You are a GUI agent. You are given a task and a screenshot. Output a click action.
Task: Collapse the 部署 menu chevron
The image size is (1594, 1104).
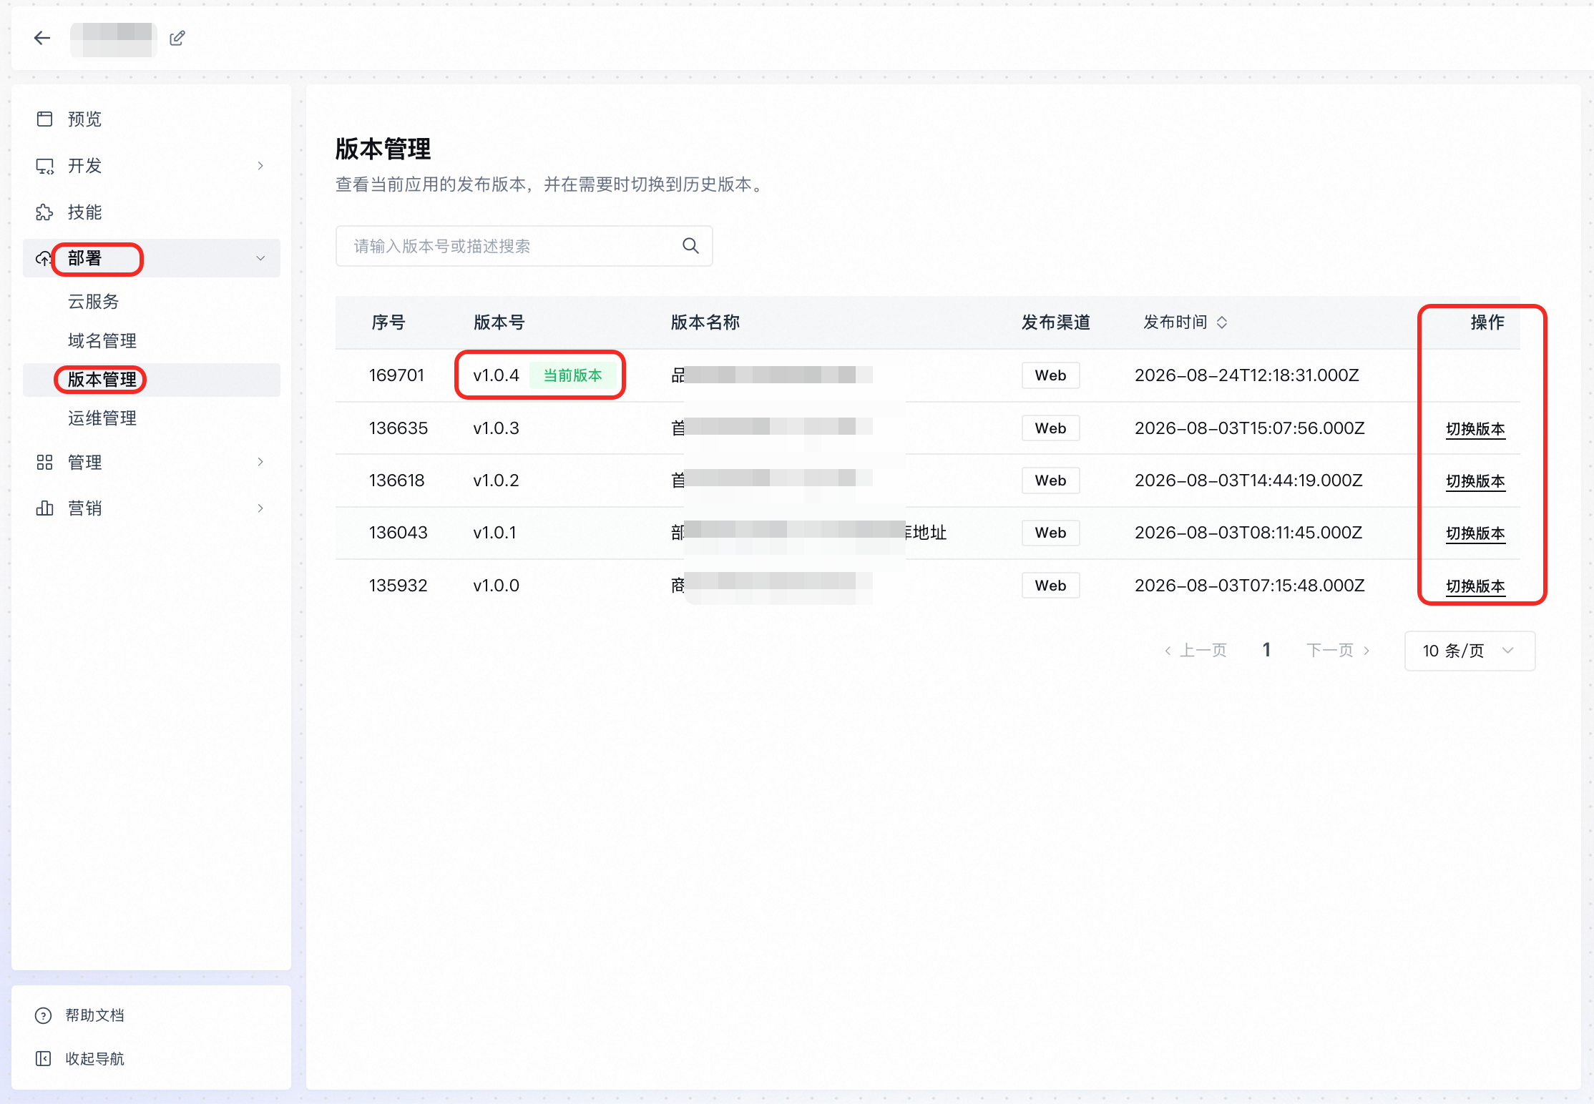click(260, 258)
